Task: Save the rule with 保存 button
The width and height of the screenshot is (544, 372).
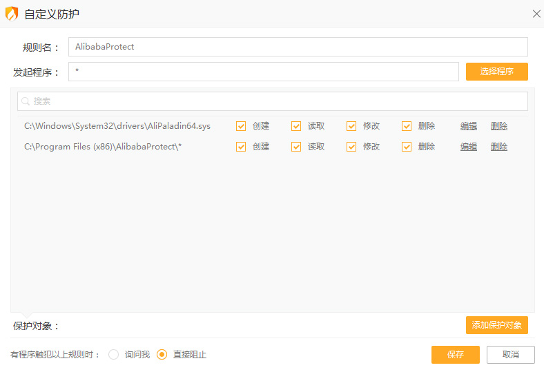Action: click(x=455, y=355)
